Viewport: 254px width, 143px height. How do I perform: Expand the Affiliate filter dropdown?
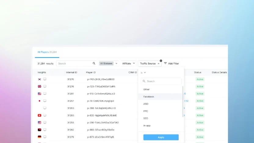click(x=129, y=63)
